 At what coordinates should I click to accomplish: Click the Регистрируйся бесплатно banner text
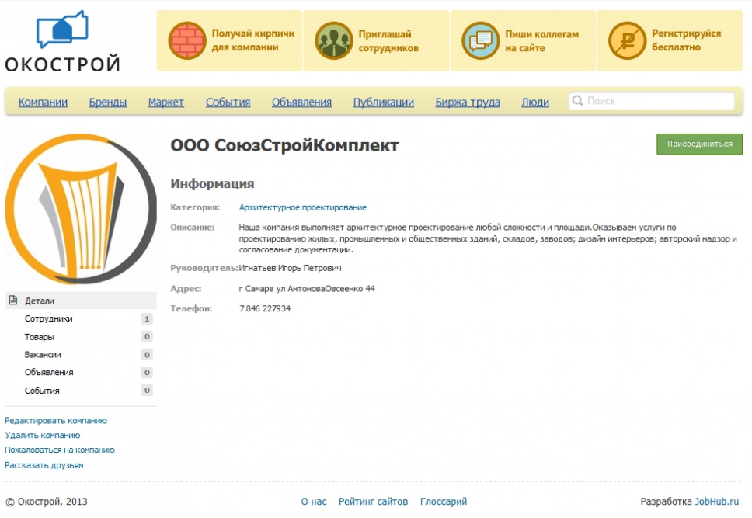(686, 40)
